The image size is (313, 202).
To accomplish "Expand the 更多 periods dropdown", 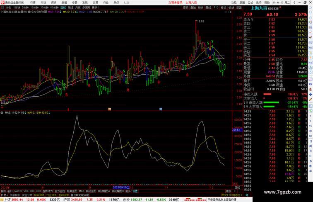I will click(x=95, y=7).
